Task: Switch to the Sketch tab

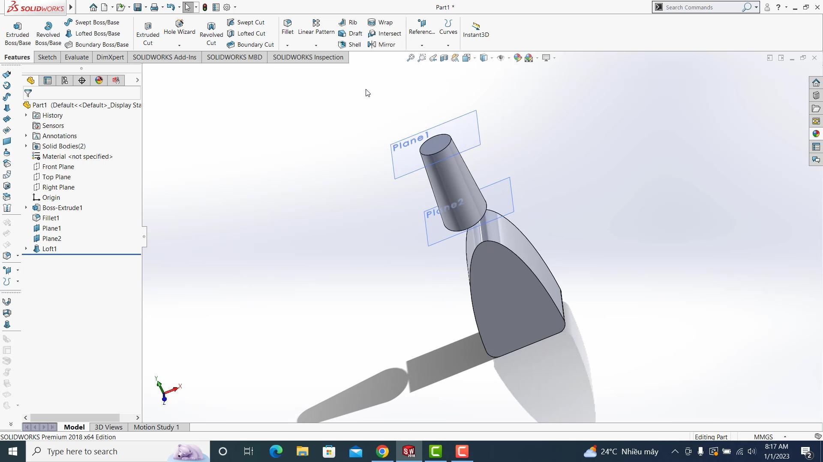Action: tap(47, 57)
